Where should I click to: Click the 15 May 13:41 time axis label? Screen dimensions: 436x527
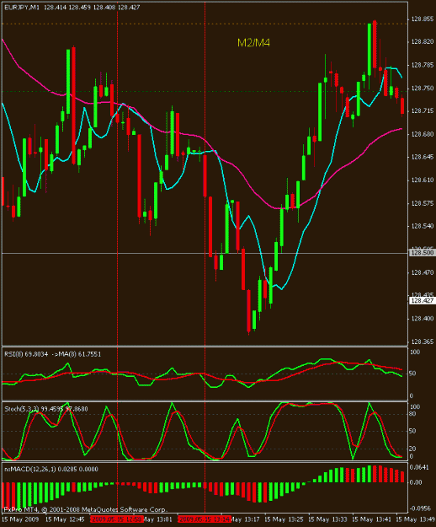[x=371, y=519]
